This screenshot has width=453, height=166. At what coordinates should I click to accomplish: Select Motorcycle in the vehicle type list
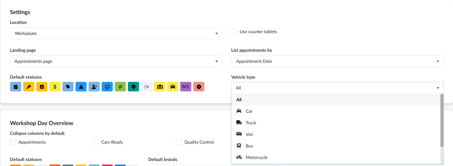[256, 157]
